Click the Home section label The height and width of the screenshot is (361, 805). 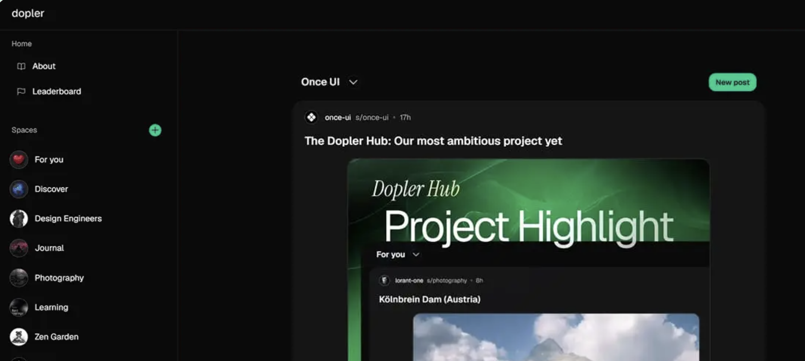pyautogui.click(x=22, y=44)
